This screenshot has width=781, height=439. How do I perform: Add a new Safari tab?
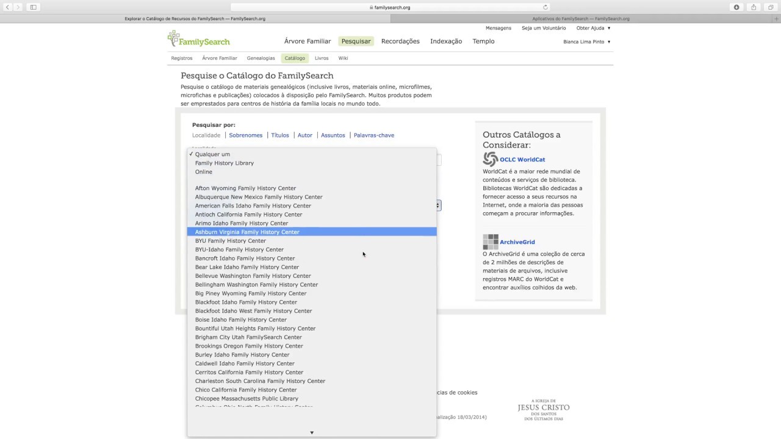click(x=777, y=19)
